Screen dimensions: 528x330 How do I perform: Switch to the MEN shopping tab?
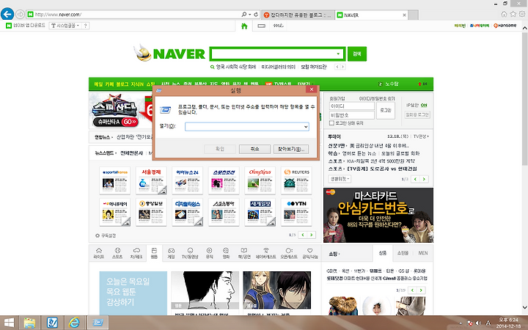[423, 253]
